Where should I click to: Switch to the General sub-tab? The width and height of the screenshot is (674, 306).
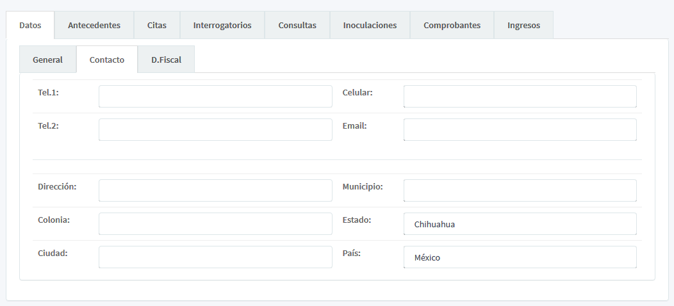point(47,60)
